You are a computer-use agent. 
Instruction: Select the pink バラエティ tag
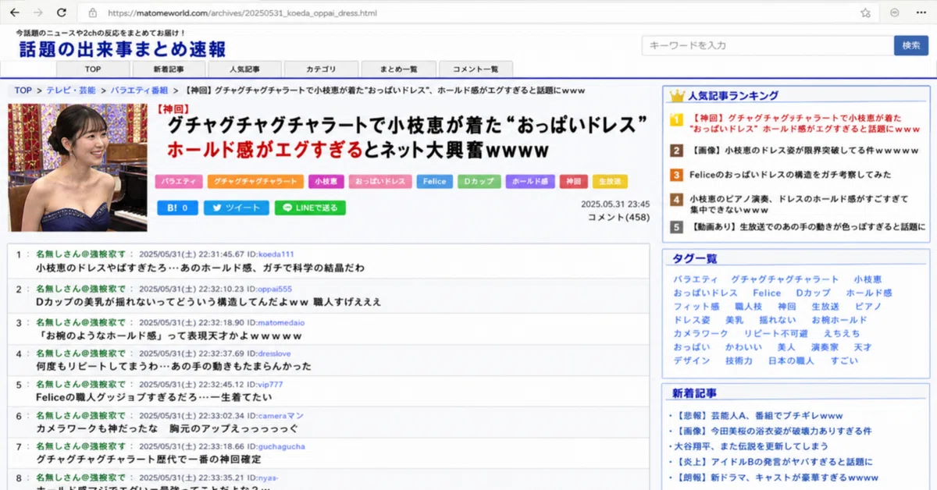[x=179, y=181]
